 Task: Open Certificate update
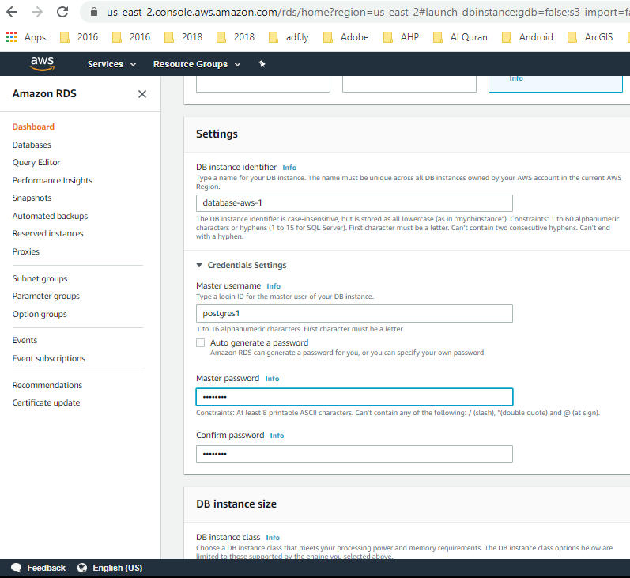coord(46,402)
